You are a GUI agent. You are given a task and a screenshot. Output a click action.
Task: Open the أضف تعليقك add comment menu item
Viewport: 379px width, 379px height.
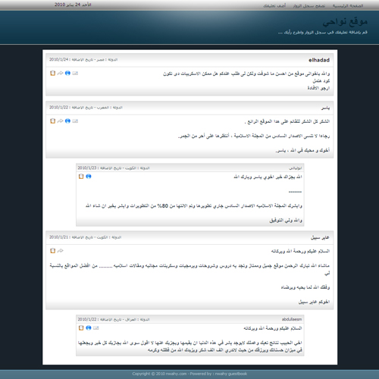pyautogui.click(x=274, y=5)
